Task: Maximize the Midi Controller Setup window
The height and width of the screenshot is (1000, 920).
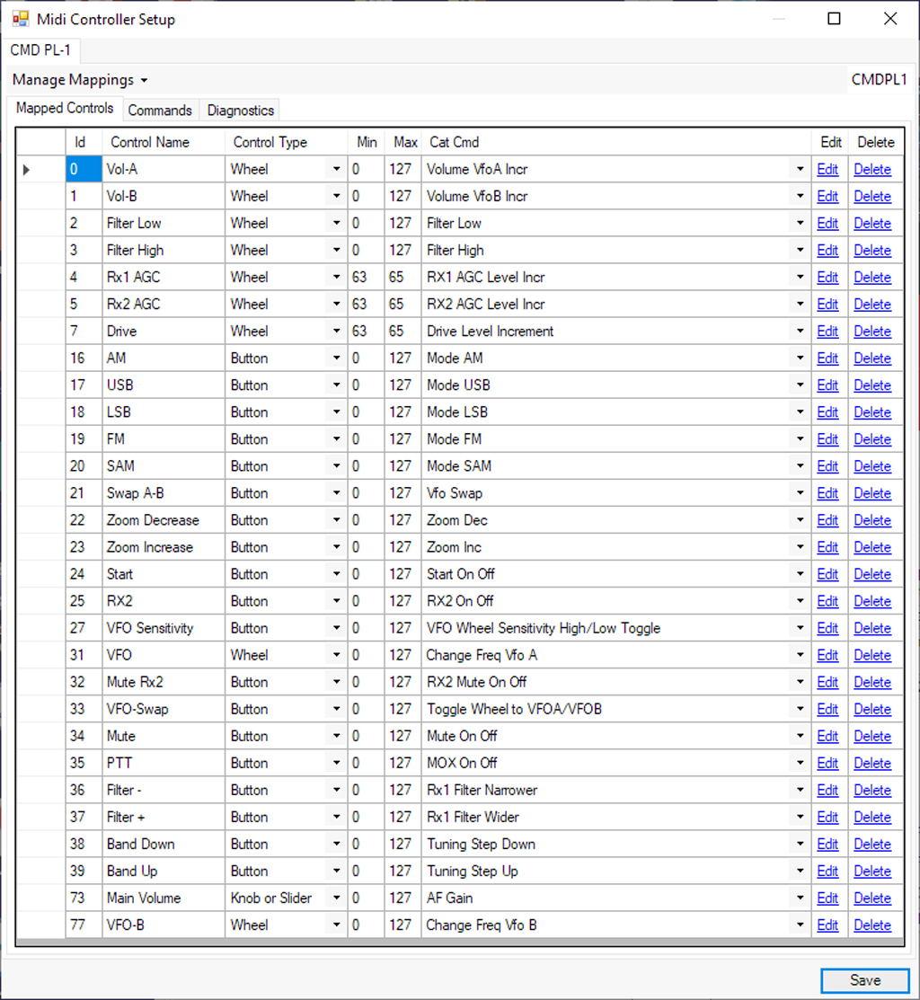Action: (834, 19)
